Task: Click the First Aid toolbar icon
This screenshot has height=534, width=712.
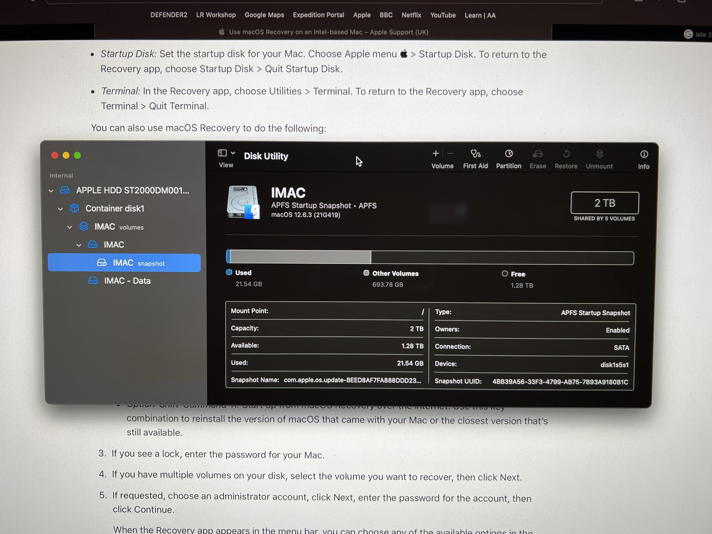Action: [475, 154]
